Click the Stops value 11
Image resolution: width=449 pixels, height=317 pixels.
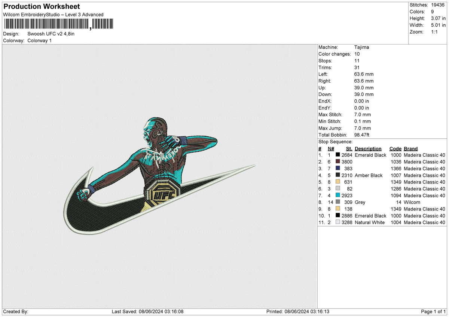pyautogui.click(x=357, y=61)
